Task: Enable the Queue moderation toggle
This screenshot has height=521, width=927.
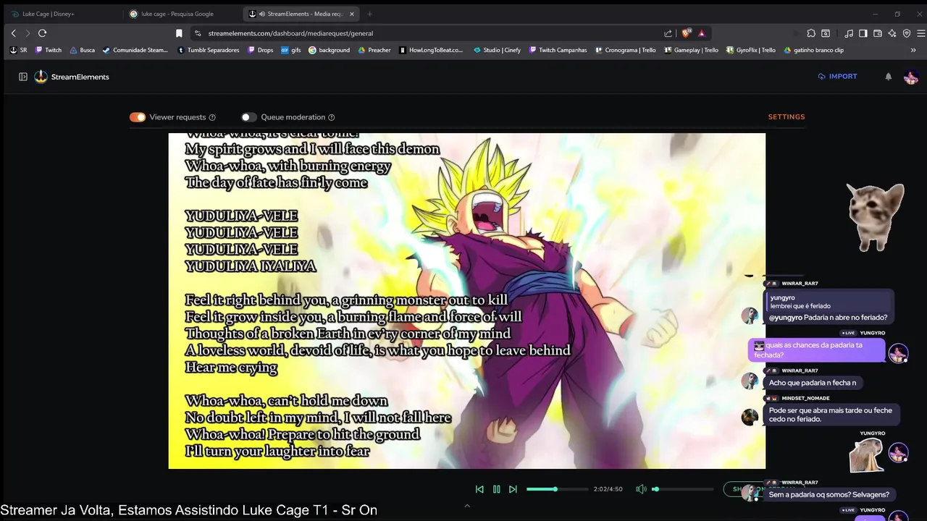Action: pos(249,117)
